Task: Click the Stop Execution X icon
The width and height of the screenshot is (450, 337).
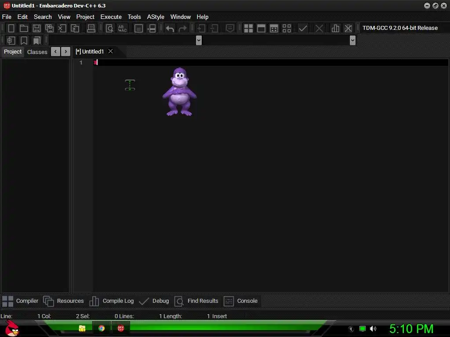Action: pyautogui.click(x=319, y=28)
